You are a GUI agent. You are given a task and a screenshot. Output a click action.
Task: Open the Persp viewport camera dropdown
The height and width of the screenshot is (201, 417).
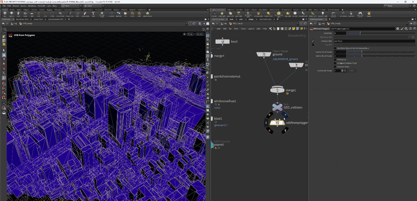click(x=190, y=34)
